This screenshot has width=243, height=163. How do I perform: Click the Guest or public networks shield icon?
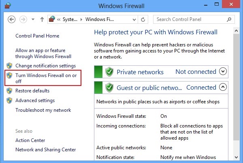pos(109,88)
